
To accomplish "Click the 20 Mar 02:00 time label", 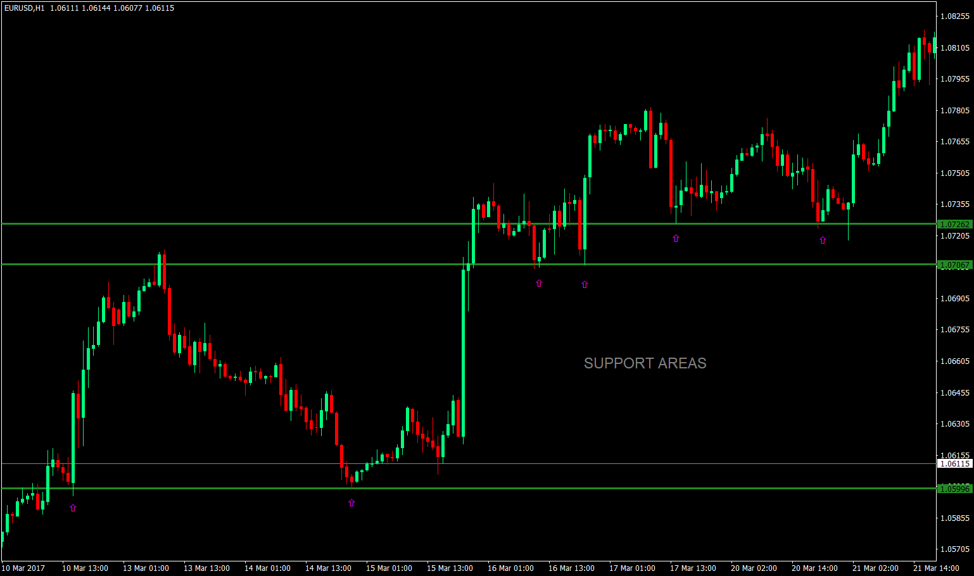I will click(x=754, y=568).
